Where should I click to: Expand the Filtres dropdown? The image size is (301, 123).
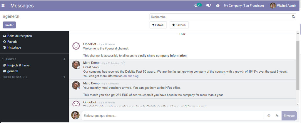point(158,25)
